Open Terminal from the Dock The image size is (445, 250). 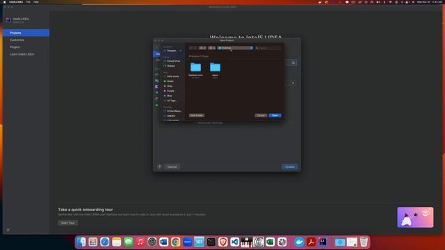211,242
